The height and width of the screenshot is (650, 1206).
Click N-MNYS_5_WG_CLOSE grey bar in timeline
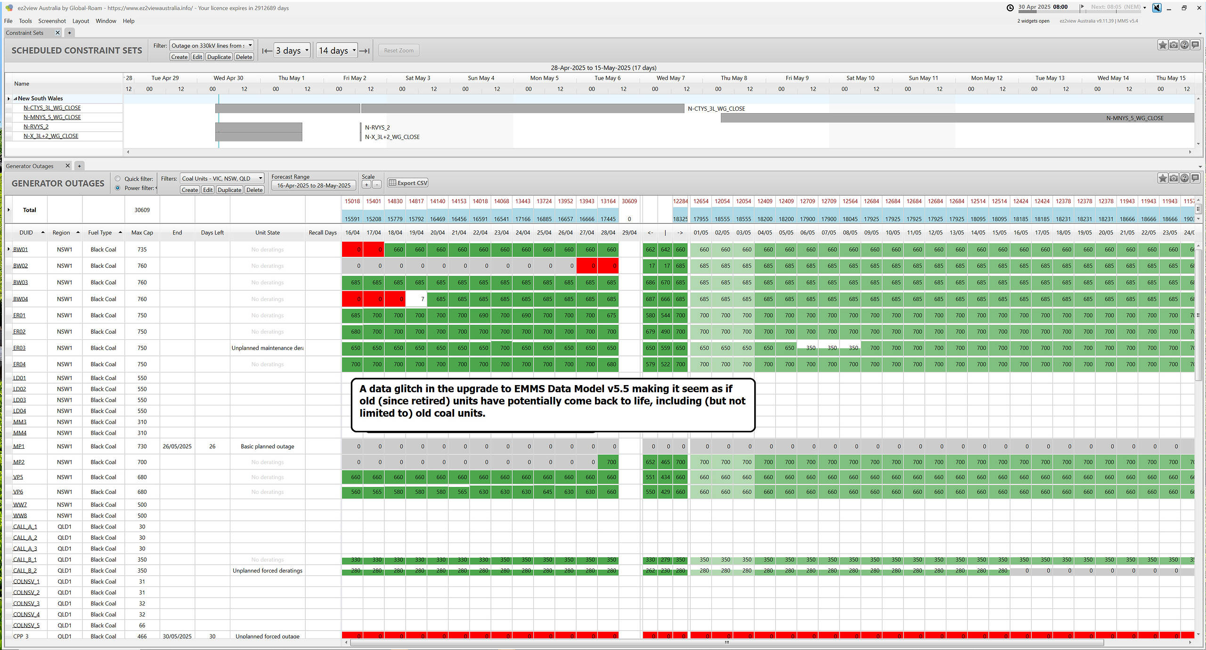click(957, 118)
